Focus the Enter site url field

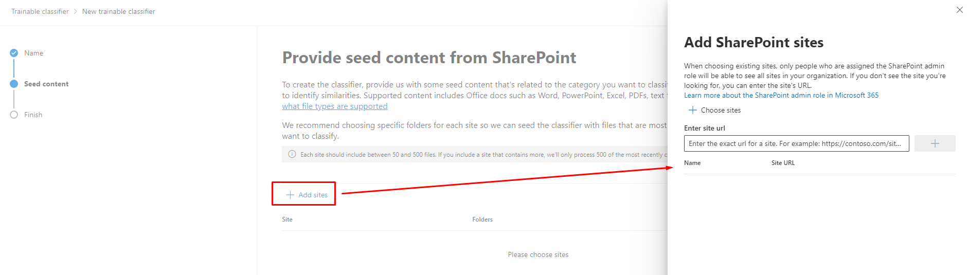[x=796, y=143]
